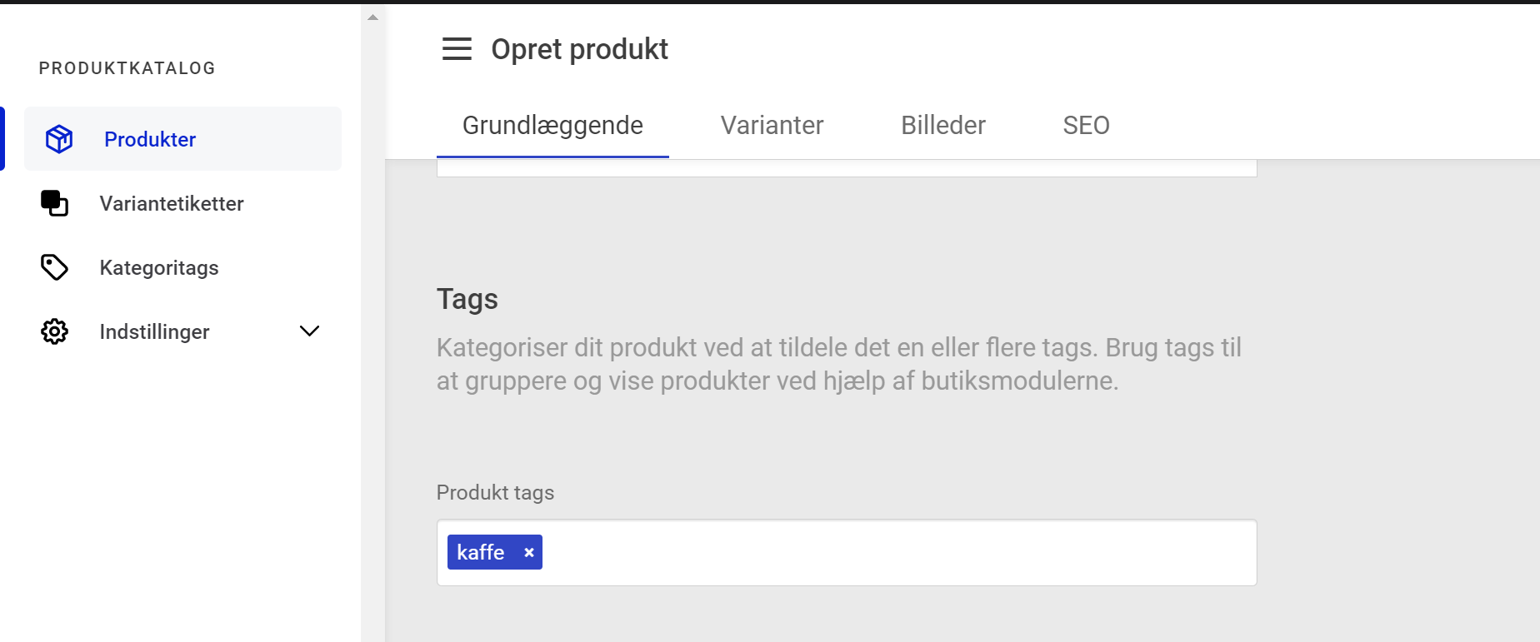Click the Produkter box icon

(x=59, y=139)
